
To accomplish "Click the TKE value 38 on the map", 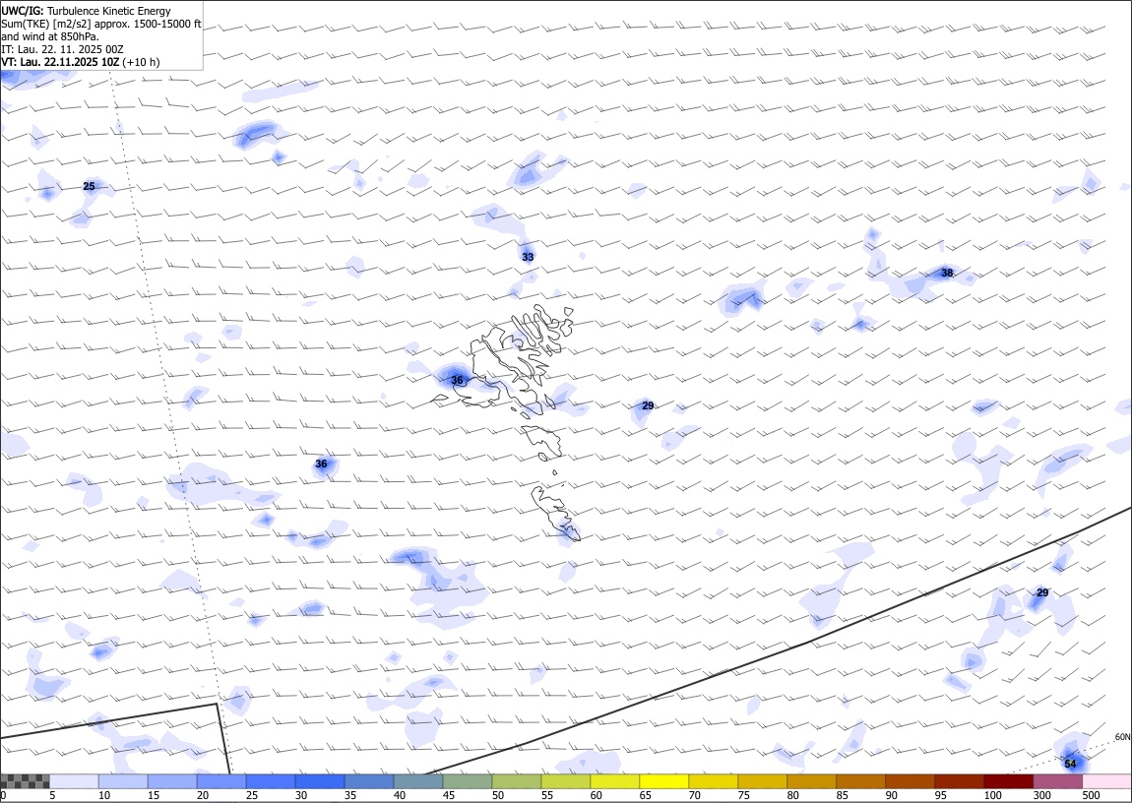I will (x=947, y=273).
